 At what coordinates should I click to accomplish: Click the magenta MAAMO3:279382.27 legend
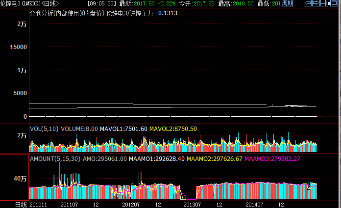click(272, 159)
